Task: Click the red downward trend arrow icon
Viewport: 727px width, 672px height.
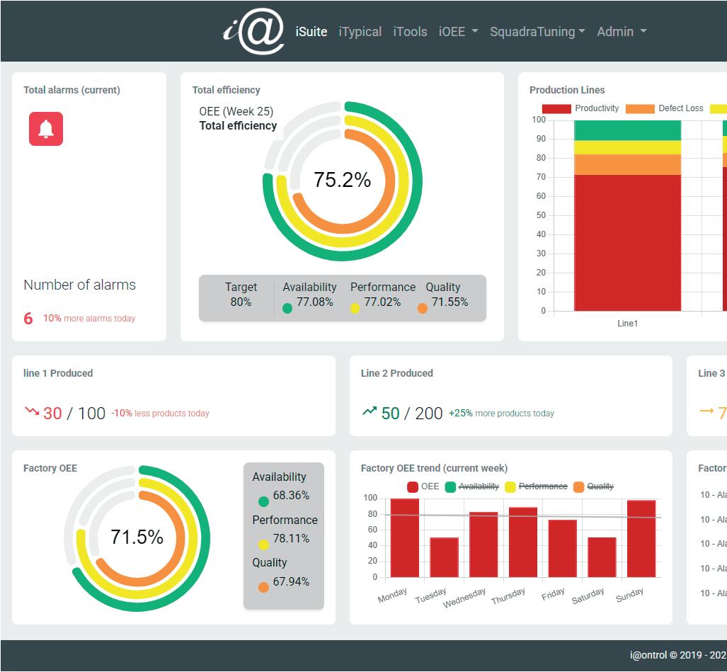Action: 32,411
